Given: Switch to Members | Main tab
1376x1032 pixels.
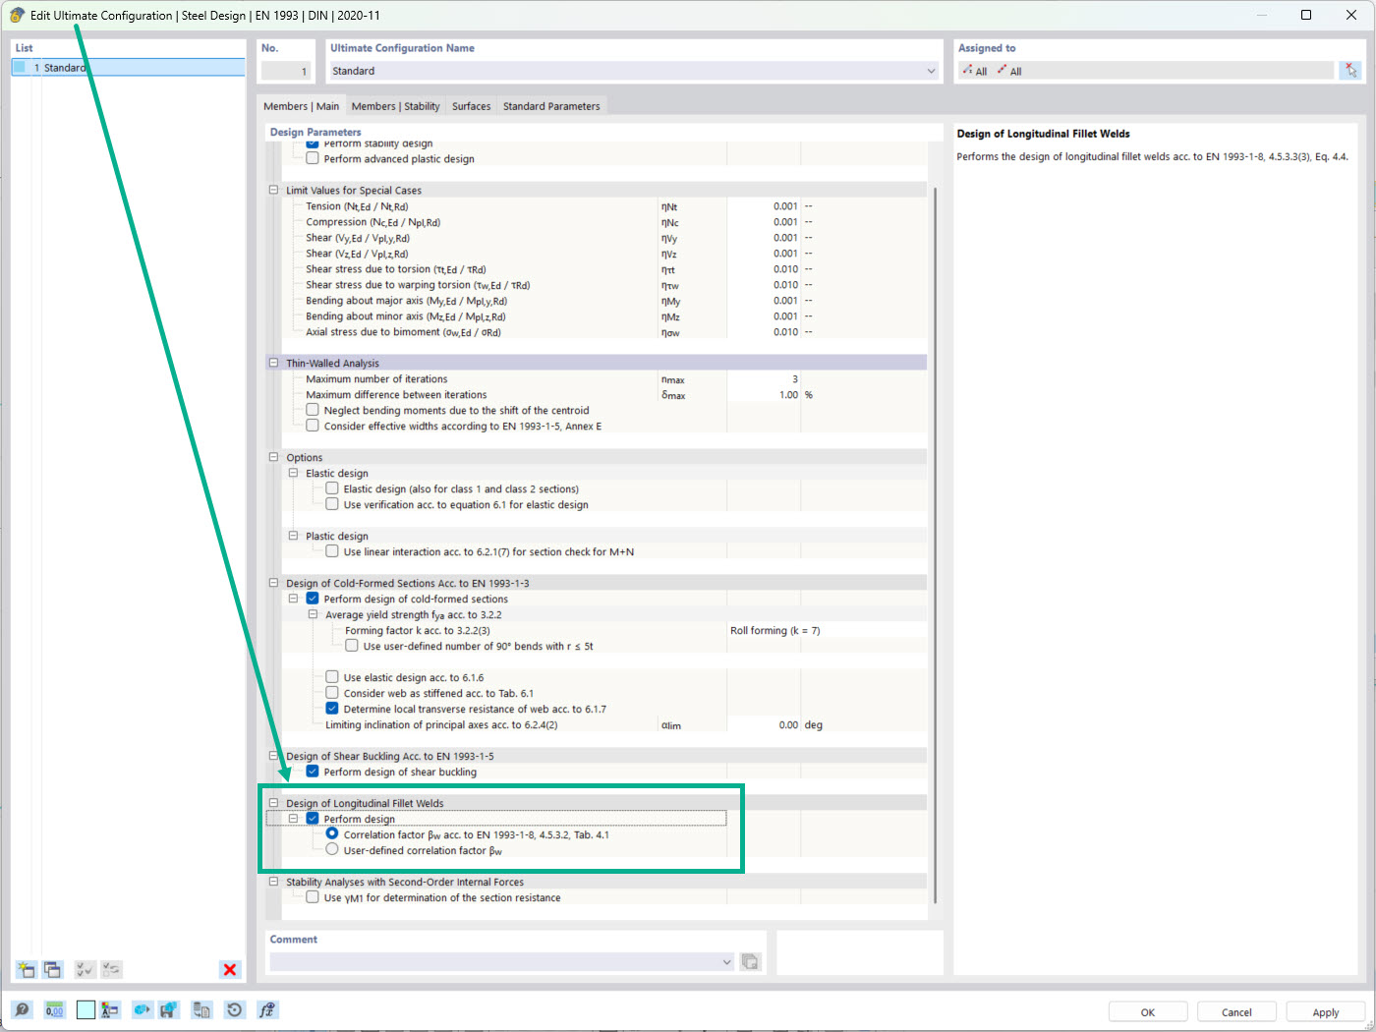Looking at the screenshot, I should pyautogui.click(x=301, y=106).
